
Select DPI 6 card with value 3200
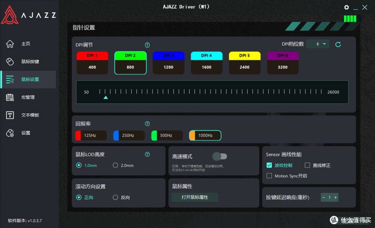click(x=283, y=63)
